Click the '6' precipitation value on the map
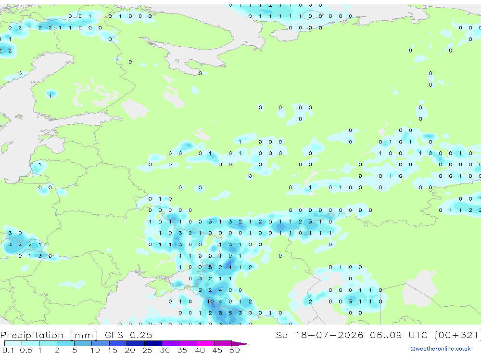Screen dimensions: 481x353 (220, 313)
